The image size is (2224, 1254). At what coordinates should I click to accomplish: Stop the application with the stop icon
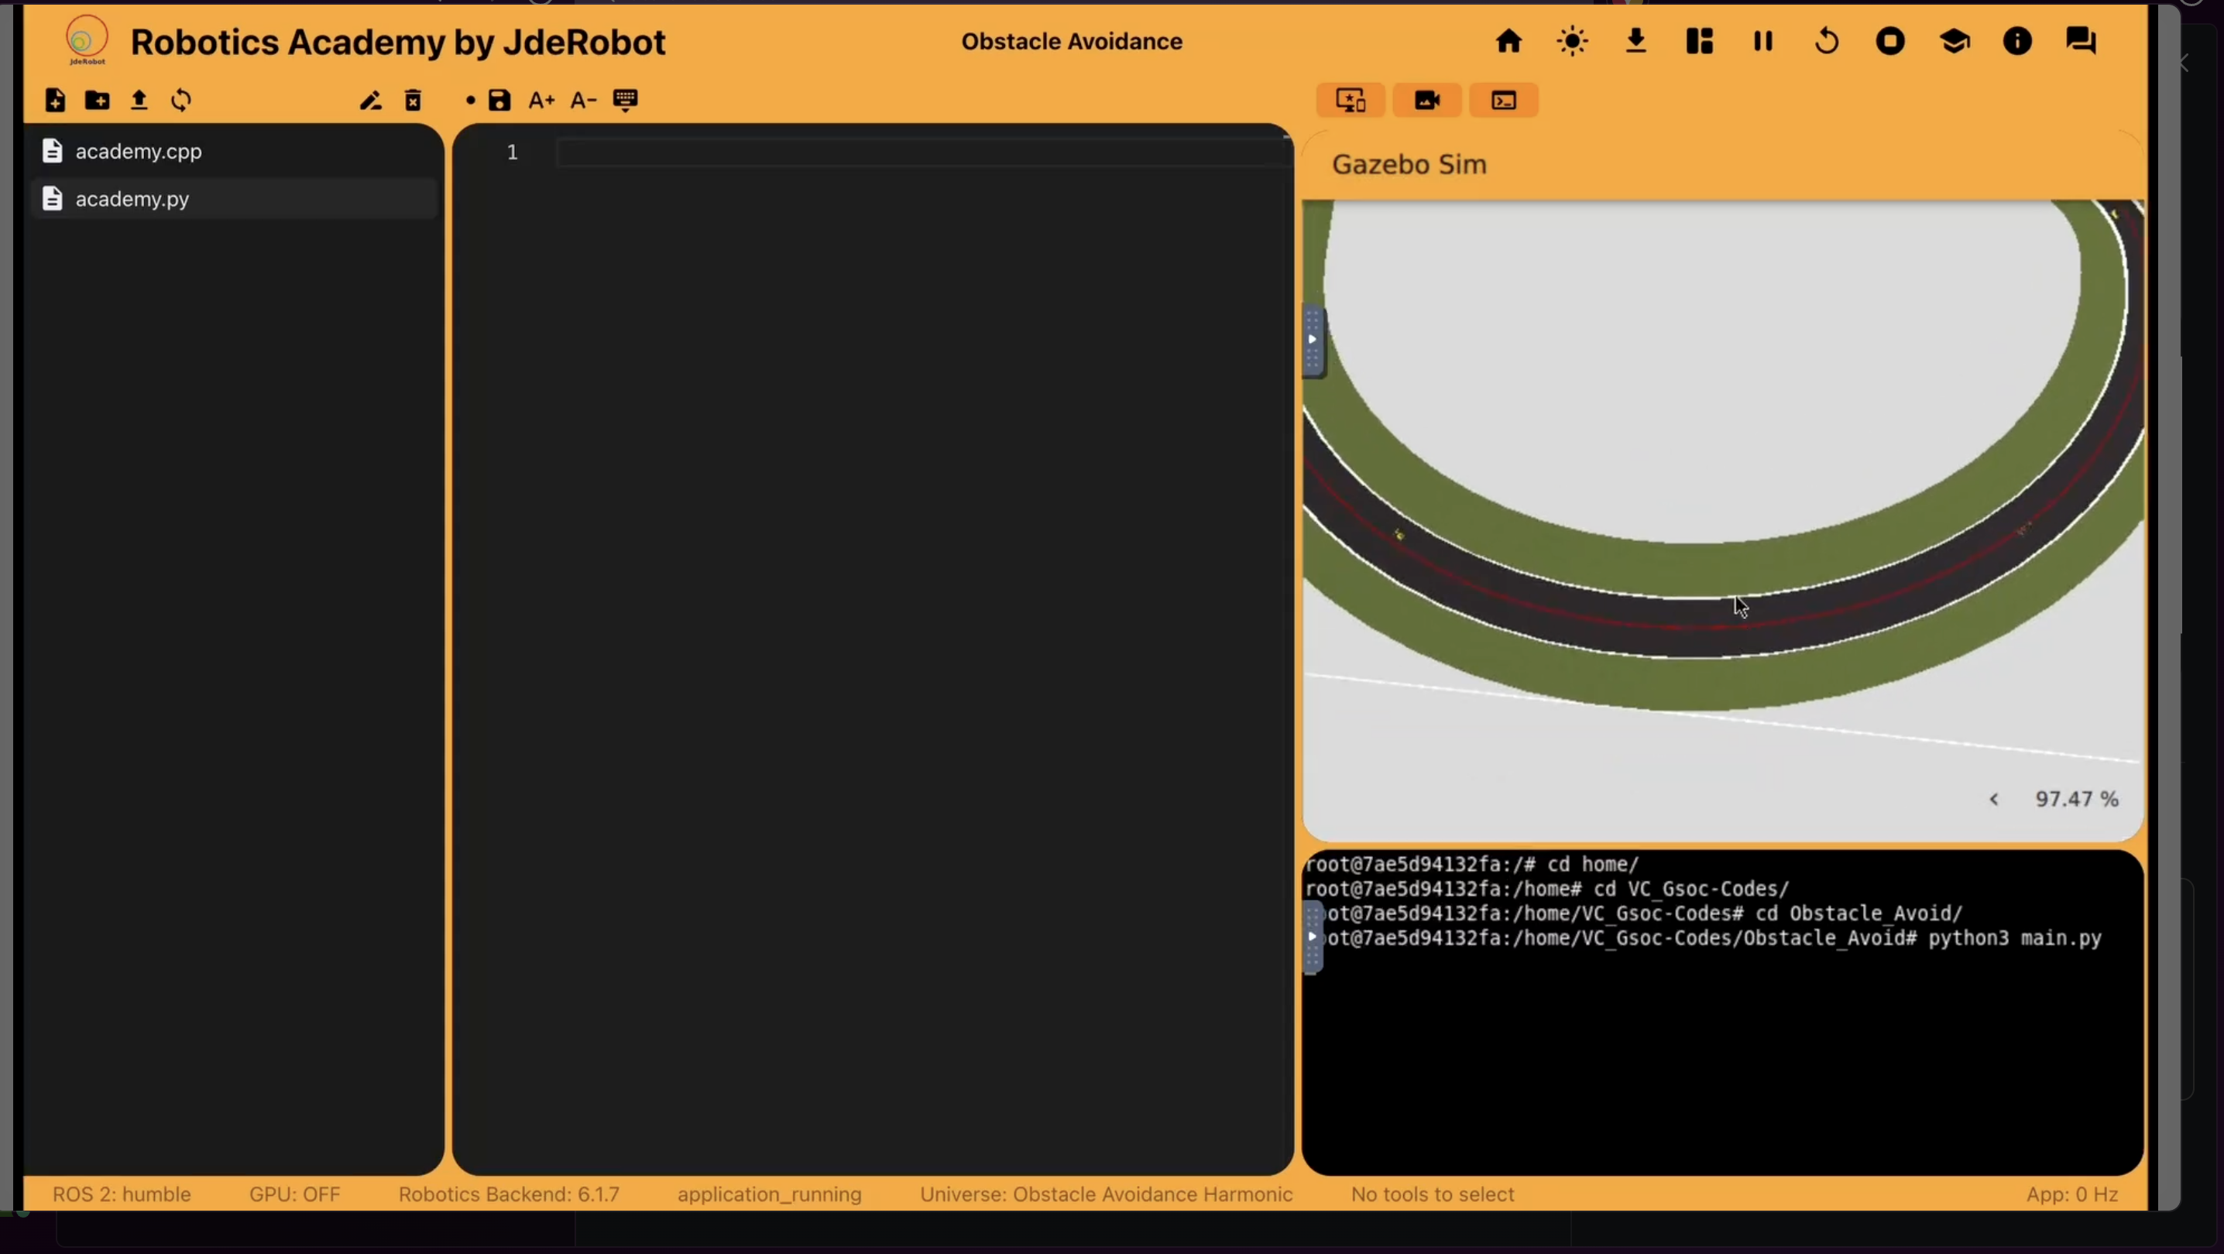click(x=1891, y=40)
